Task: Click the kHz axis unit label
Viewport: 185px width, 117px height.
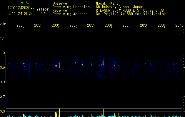Action: [3, 24]
